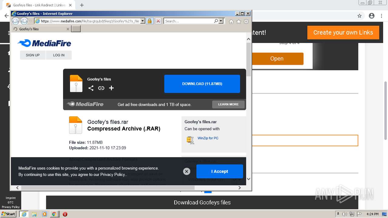Image resolution: width=388 pixels, height=218 pixels.
Task: Click the Privacy Policy sidebar link
Action: coord(11,207)
